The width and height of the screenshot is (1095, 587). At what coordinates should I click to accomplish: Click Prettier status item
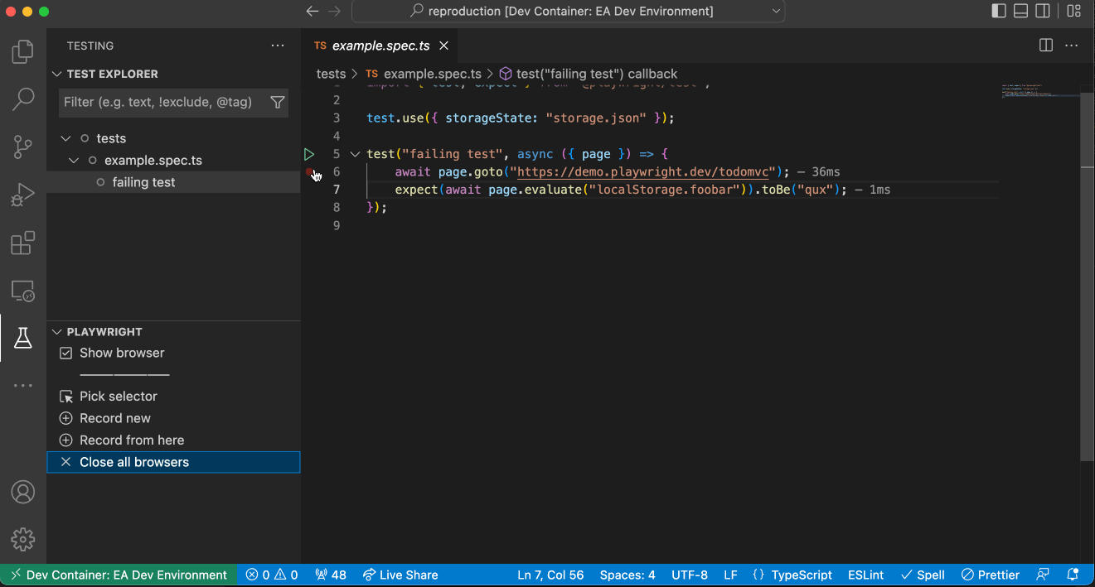coord(991,575)
